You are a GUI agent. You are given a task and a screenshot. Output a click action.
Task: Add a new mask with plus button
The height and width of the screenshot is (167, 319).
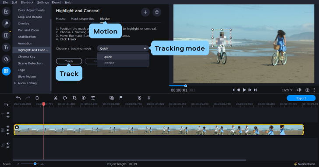145,12
